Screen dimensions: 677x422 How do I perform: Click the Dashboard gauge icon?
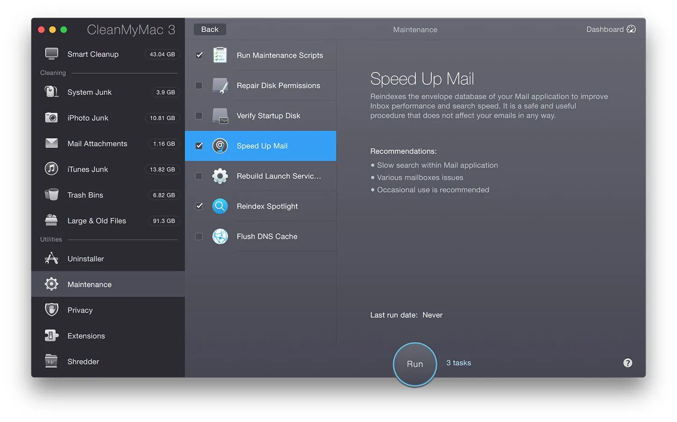point(631,29)
